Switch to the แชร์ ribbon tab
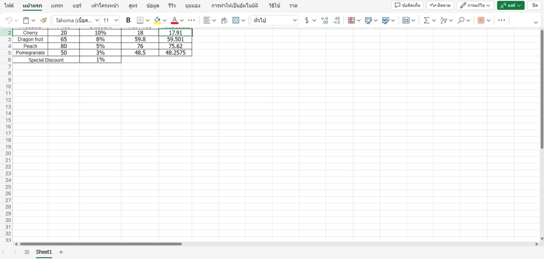 (77, 6)
